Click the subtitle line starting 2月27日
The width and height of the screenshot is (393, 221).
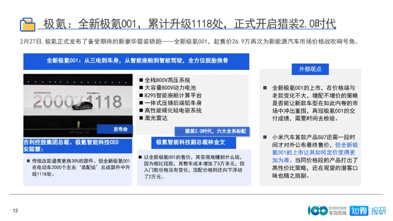click(x=190, y=42)
